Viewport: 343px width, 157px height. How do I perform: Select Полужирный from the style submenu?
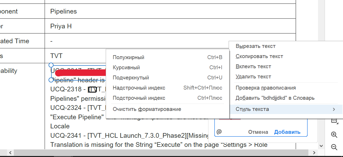coord(128,58)
